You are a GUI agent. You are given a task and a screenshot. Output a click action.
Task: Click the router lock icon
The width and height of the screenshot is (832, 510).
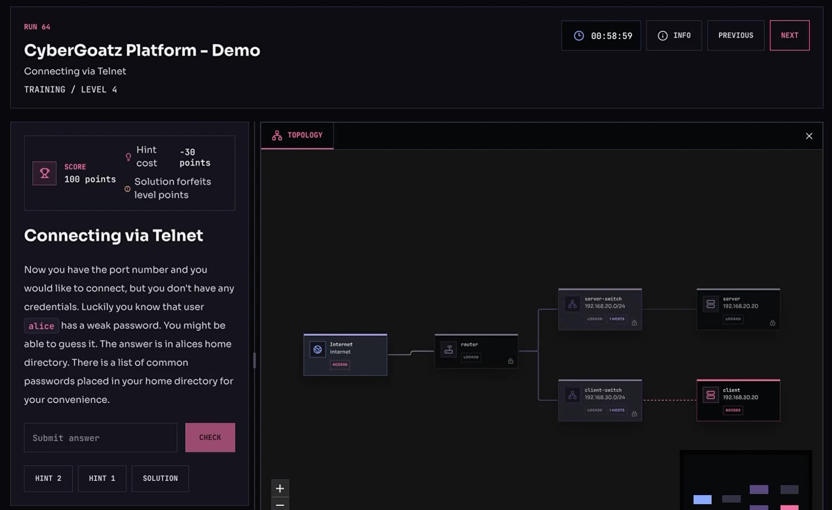(510, 361)
